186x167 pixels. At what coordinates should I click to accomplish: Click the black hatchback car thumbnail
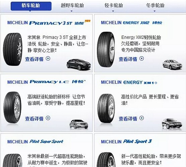pyautogui.click(x=79, y=65)
